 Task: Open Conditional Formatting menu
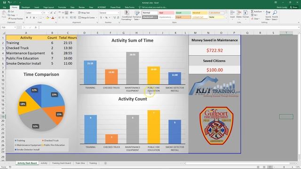[127, 15]
